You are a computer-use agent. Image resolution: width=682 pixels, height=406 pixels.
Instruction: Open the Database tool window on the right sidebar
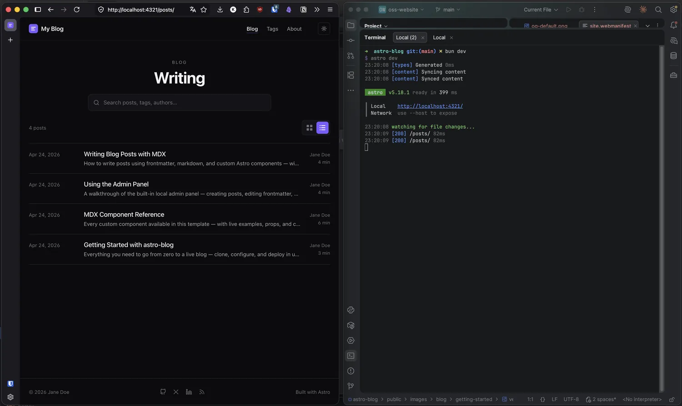pyautogui.click(x=673, y=55)
